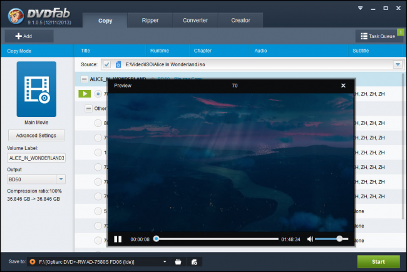Screen dimensions: 407x272
Task: Click the Title column header
Action: (85, 51)
